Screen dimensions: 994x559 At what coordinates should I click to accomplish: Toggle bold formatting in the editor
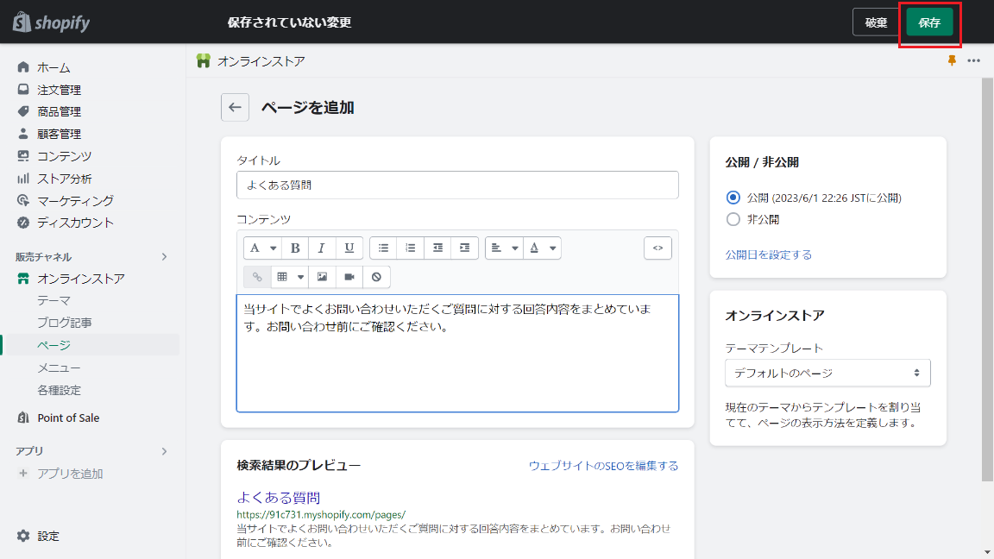[x=295, y=248]
